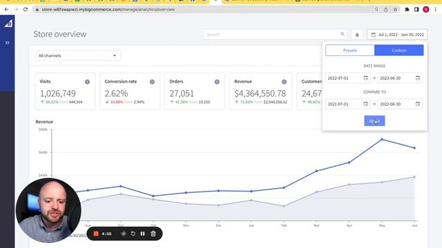The height and width of the screenshot is (248, 442).
Task: Click the Store overview heading
Action: 60,34
